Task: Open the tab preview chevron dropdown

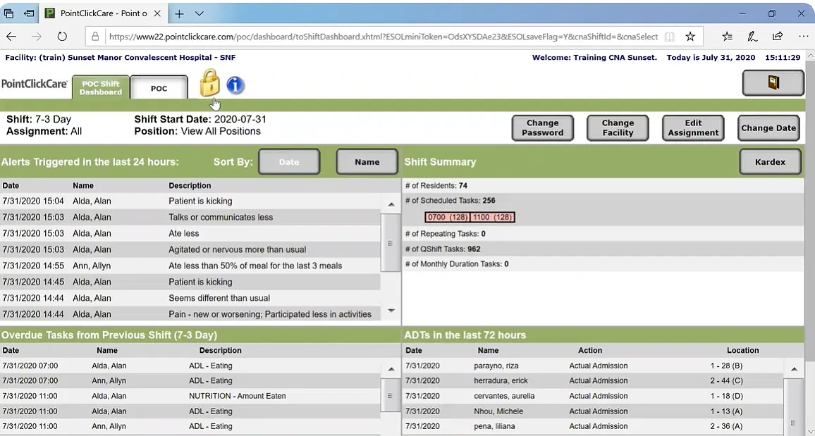Action: click(x=199, y=13)
